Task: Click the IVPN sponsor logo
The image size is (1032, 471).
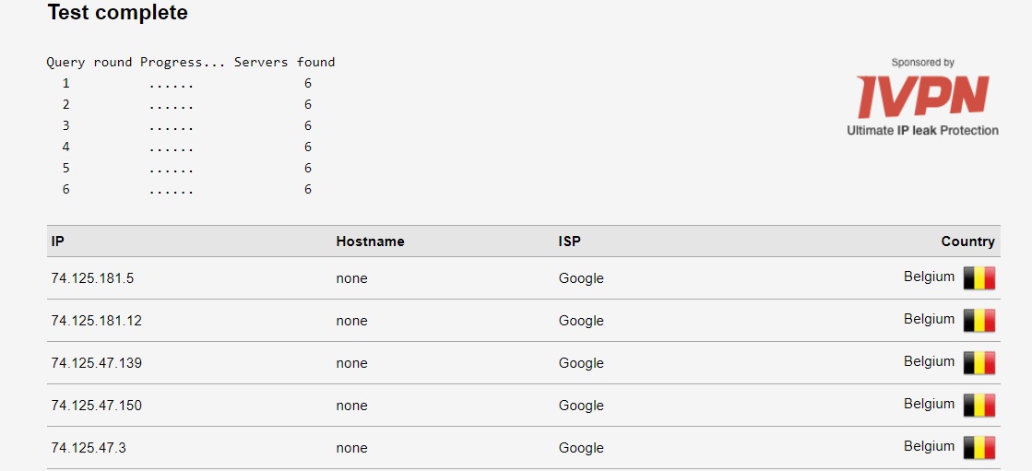Action: [x=922, y=97]
